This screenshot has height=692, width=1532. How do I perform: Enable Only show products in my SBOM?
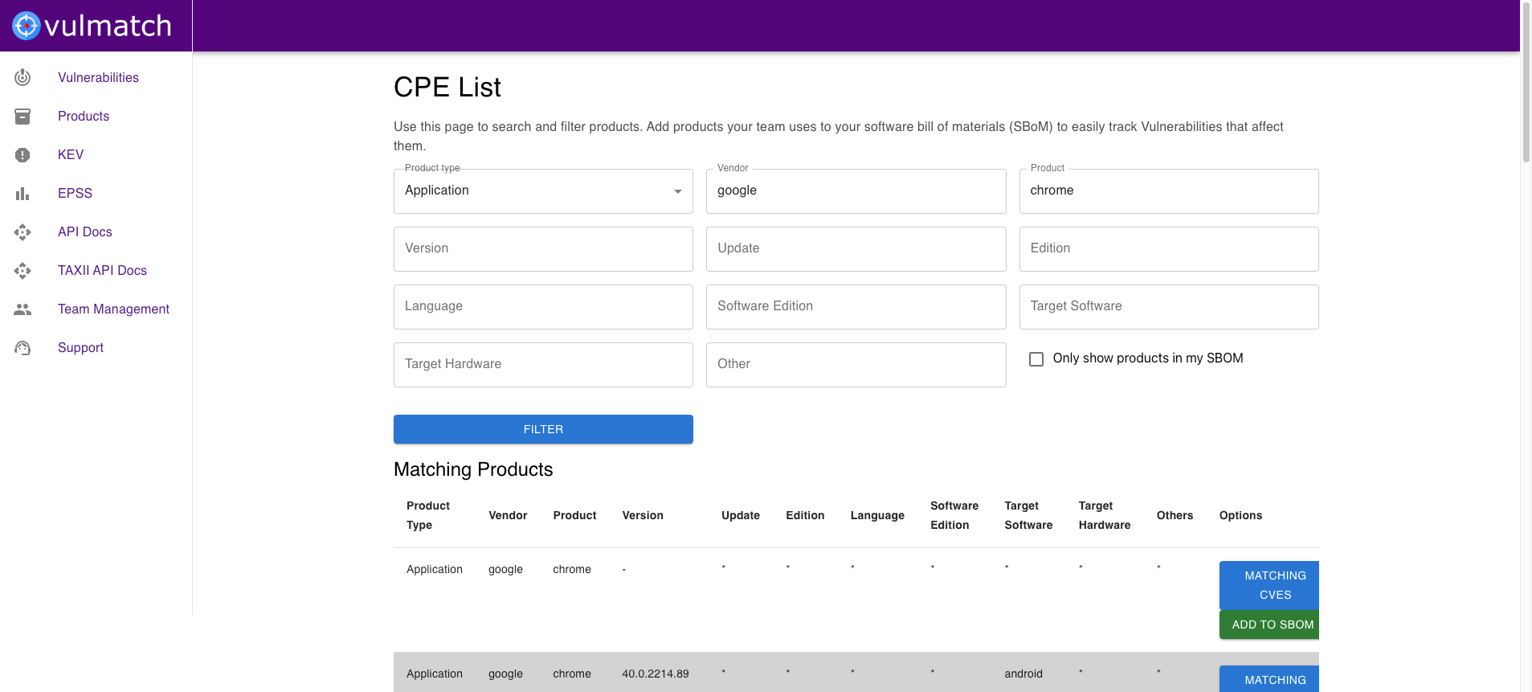point(1036,358)
